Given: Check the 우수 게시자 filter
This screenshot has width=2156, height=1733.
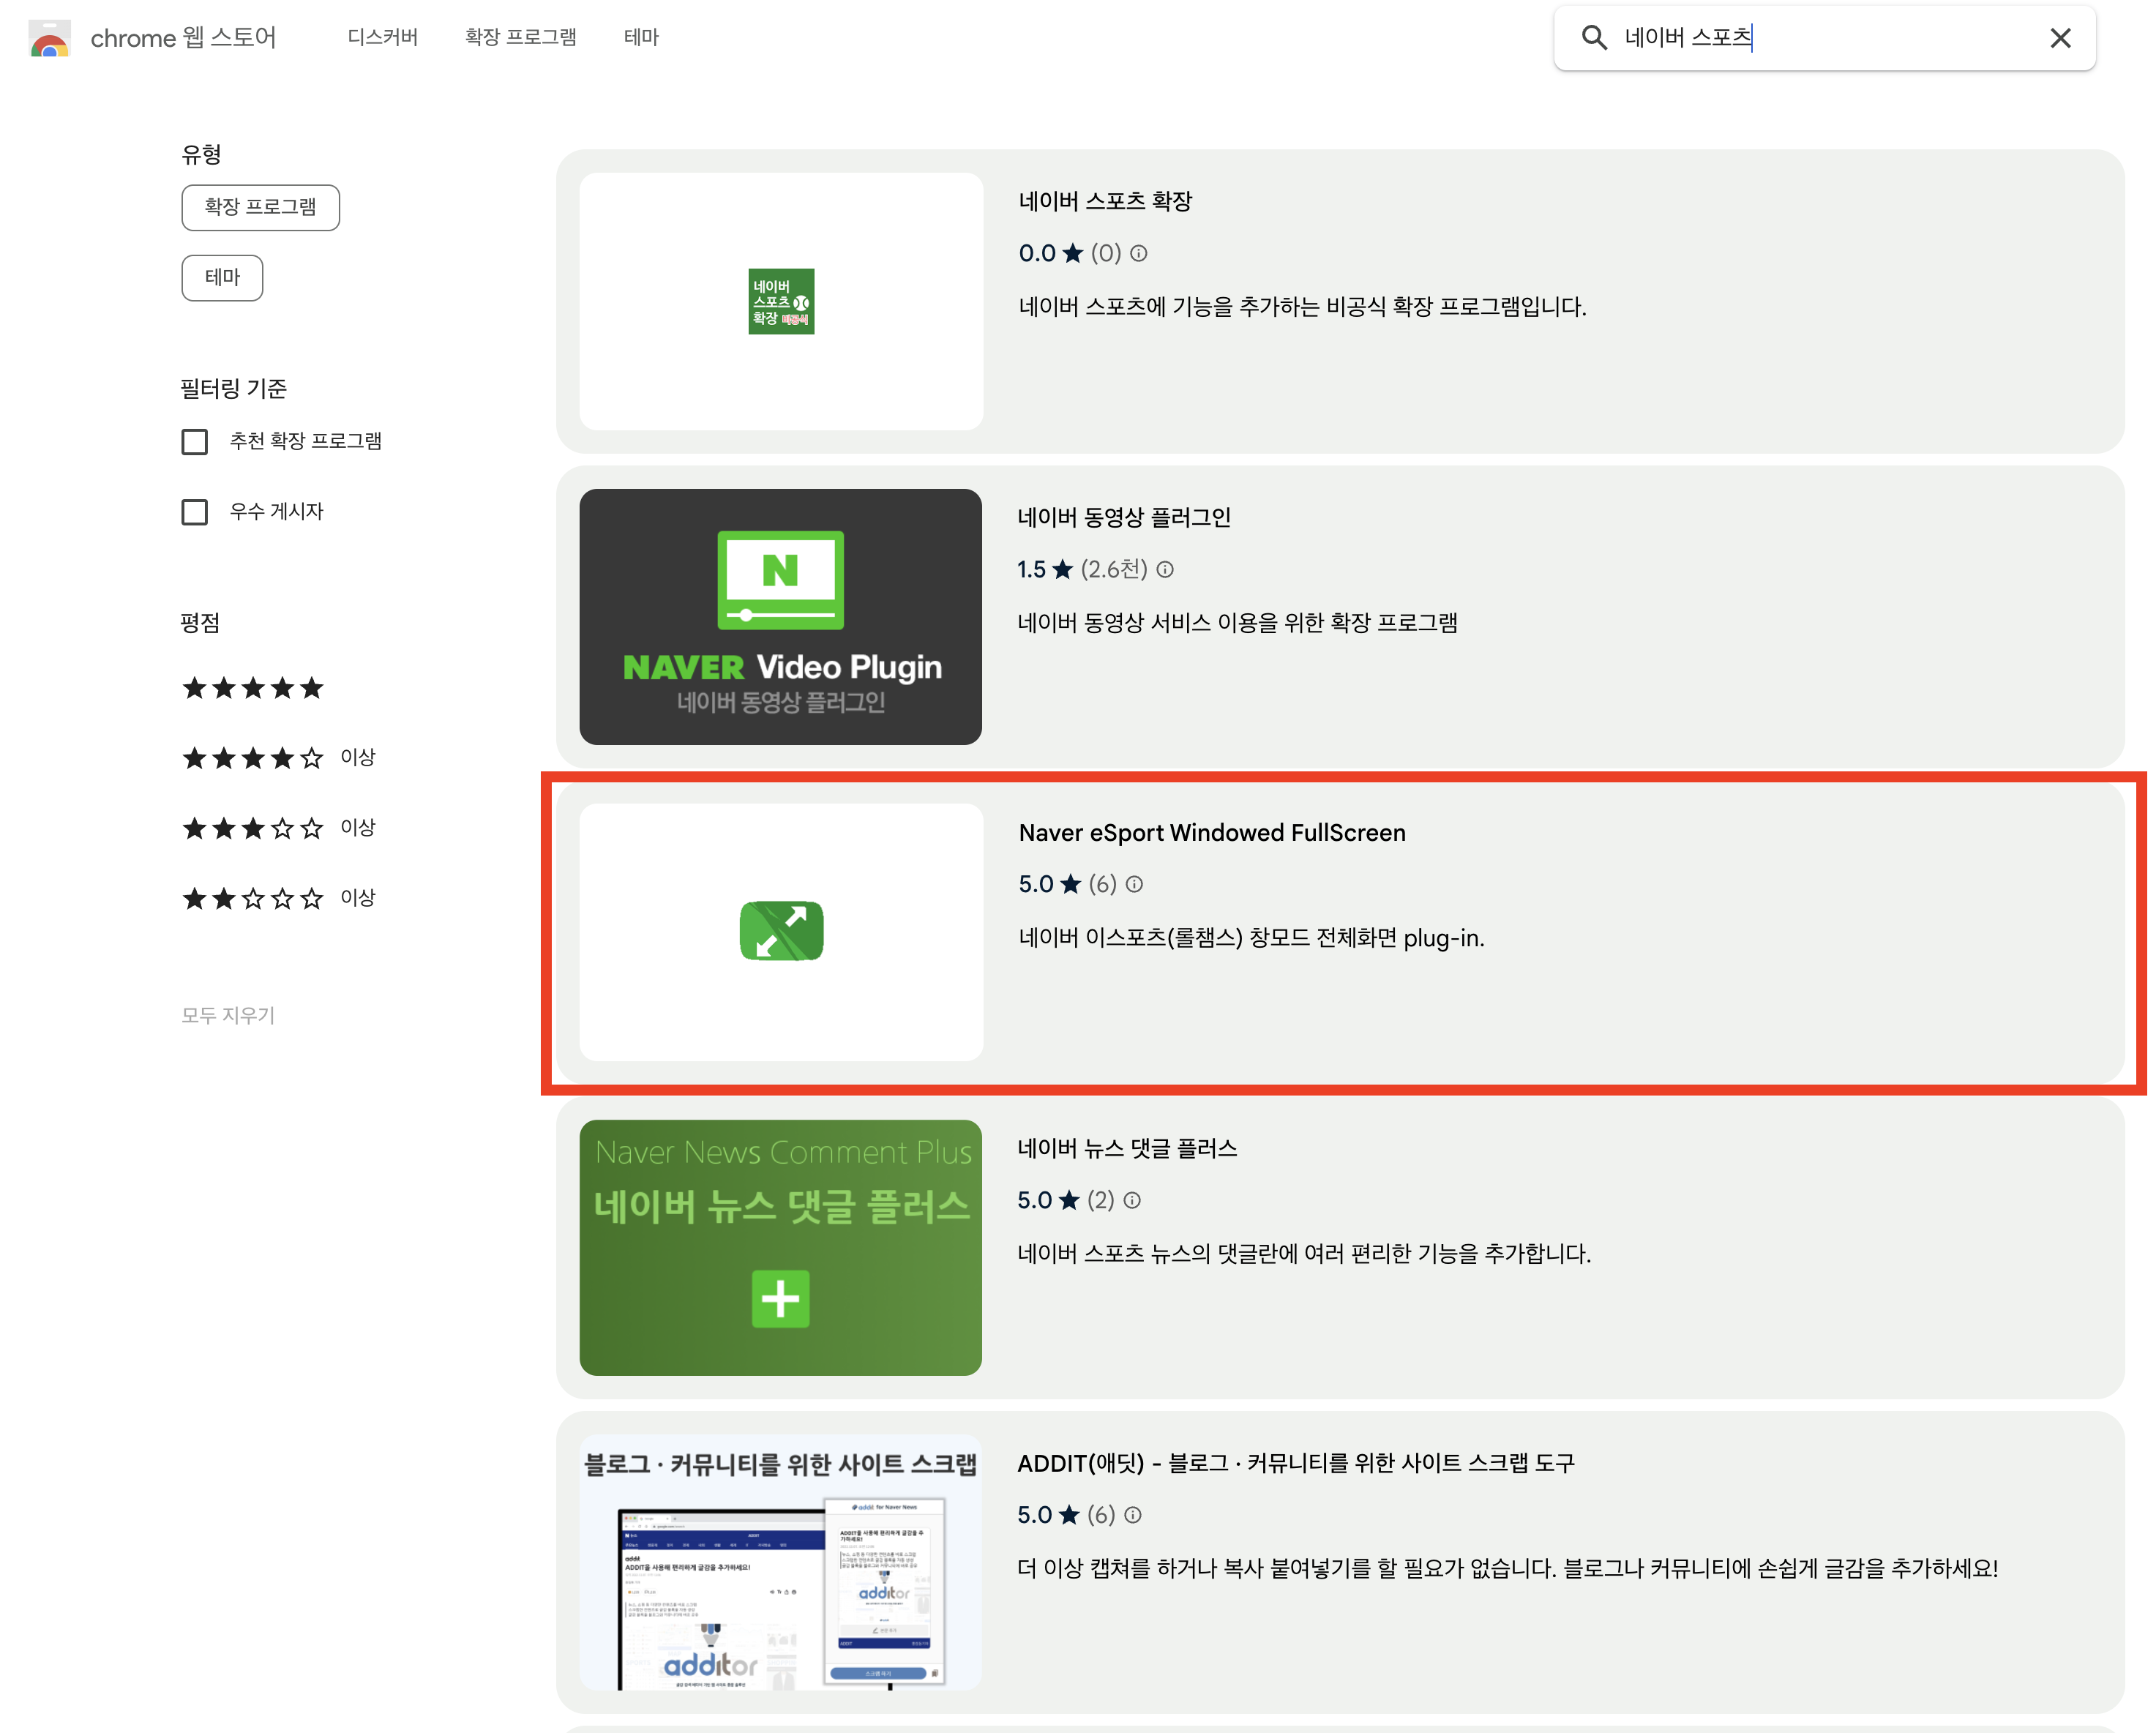Looking at the screenshot, I should 195,512.
